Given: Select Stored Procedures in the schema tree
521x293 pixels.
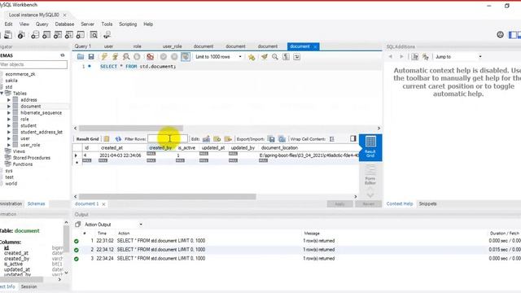Looking at the screenshot, I should click(32, 158).
